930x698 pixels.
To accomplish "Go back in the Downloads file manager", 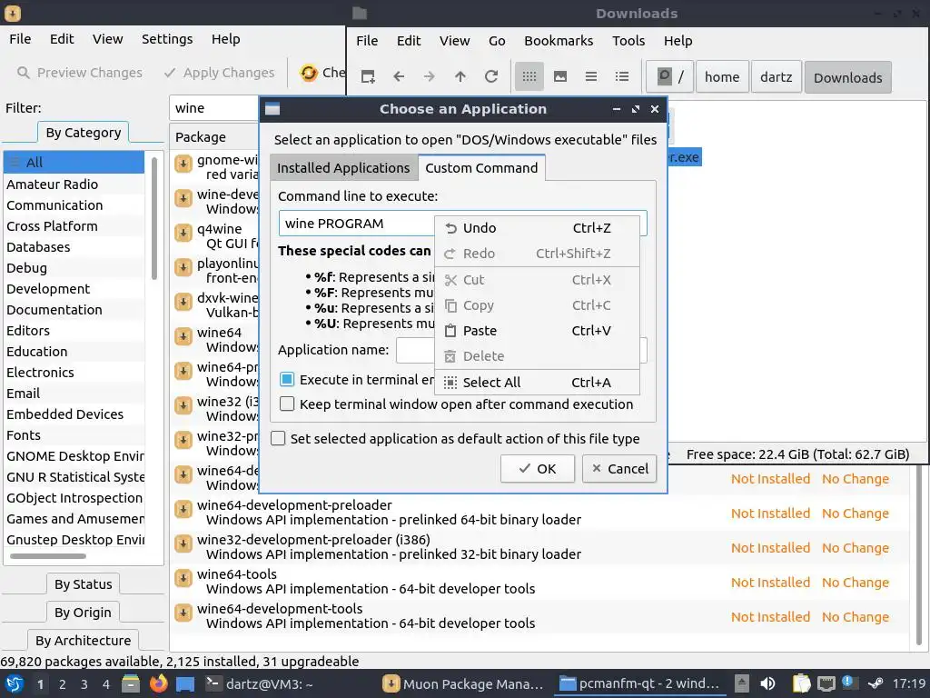I will point(399,76).
